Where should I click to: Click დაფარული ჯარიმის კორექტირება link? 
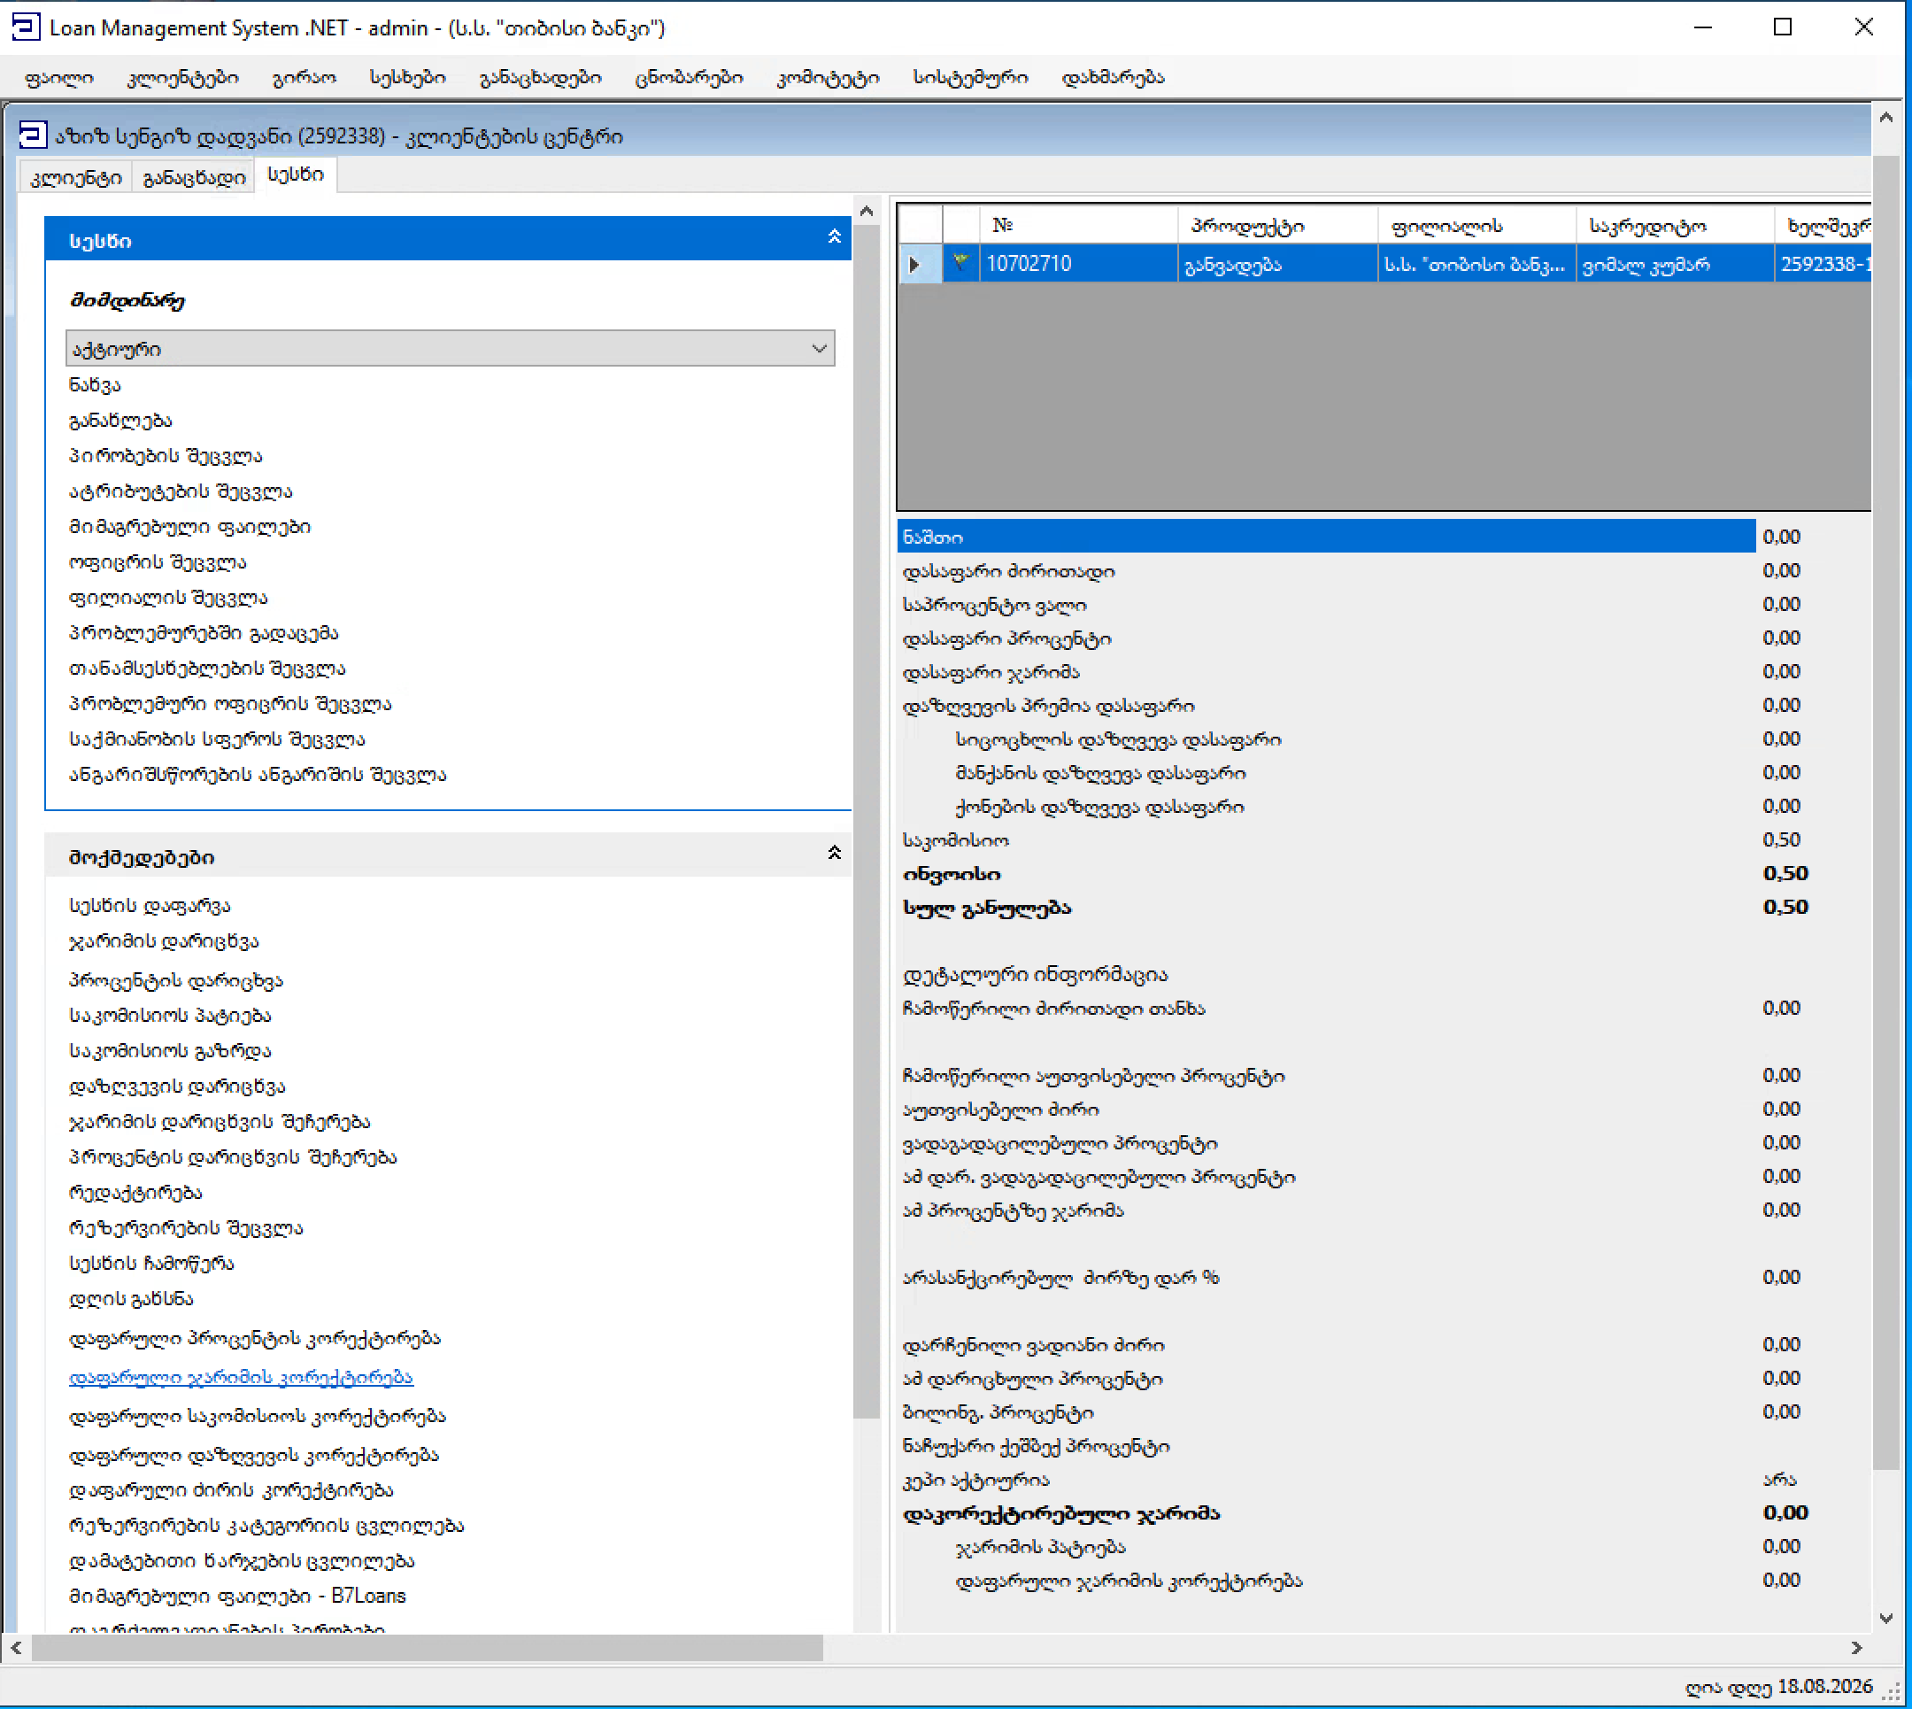[x=242, y=1377]
